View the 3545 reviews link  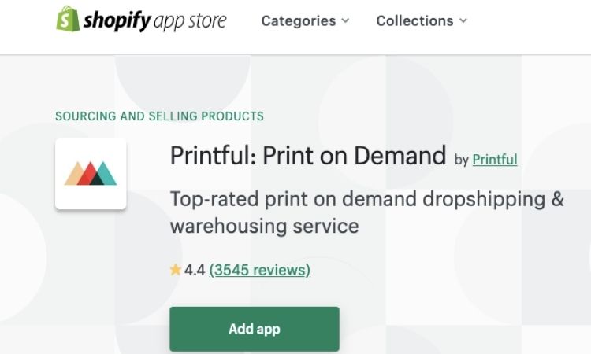[x=260, y=270]
